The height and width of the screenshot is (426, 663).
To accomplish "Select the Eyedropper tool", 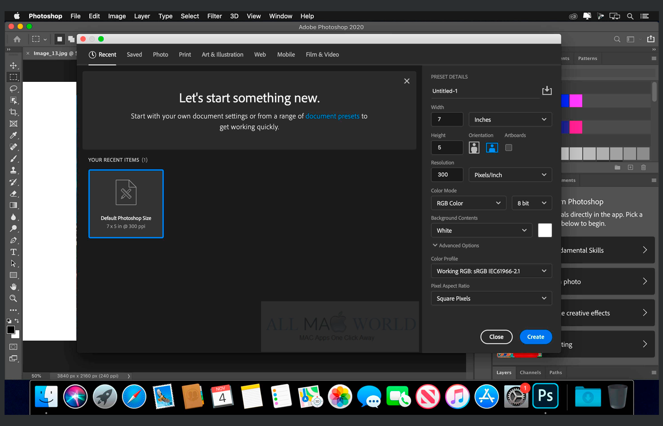I will pos(14,135).
